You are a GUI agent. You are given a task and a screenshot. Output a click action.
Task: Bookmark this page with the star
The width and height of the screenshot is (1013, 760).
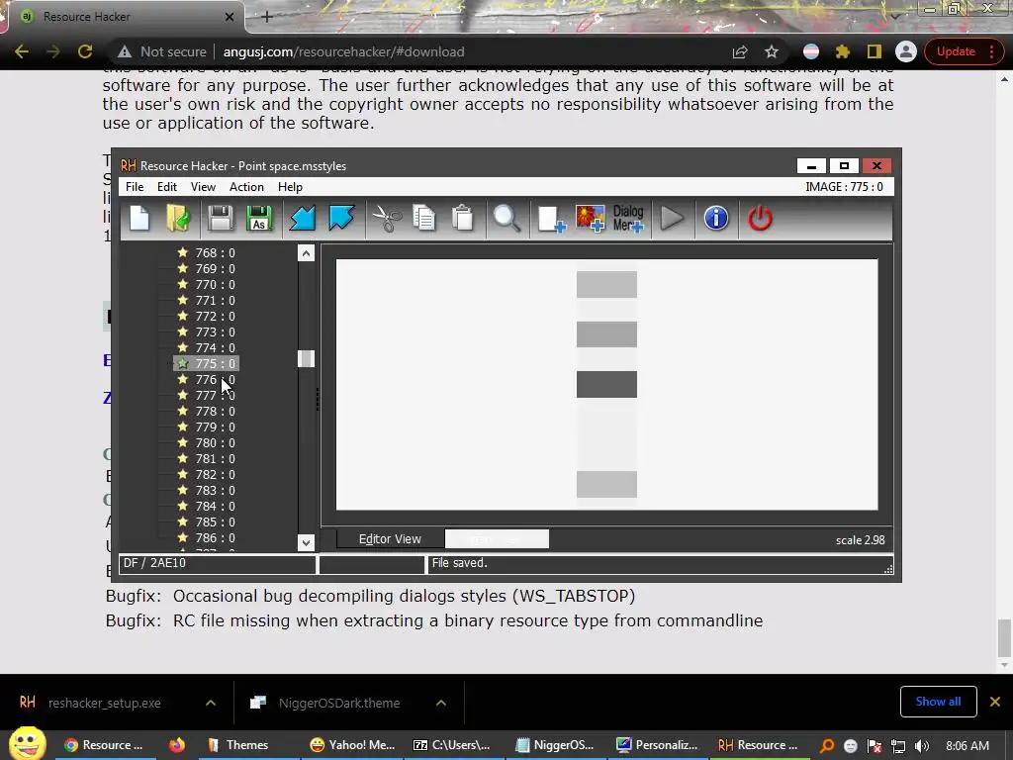click(772, 51)
